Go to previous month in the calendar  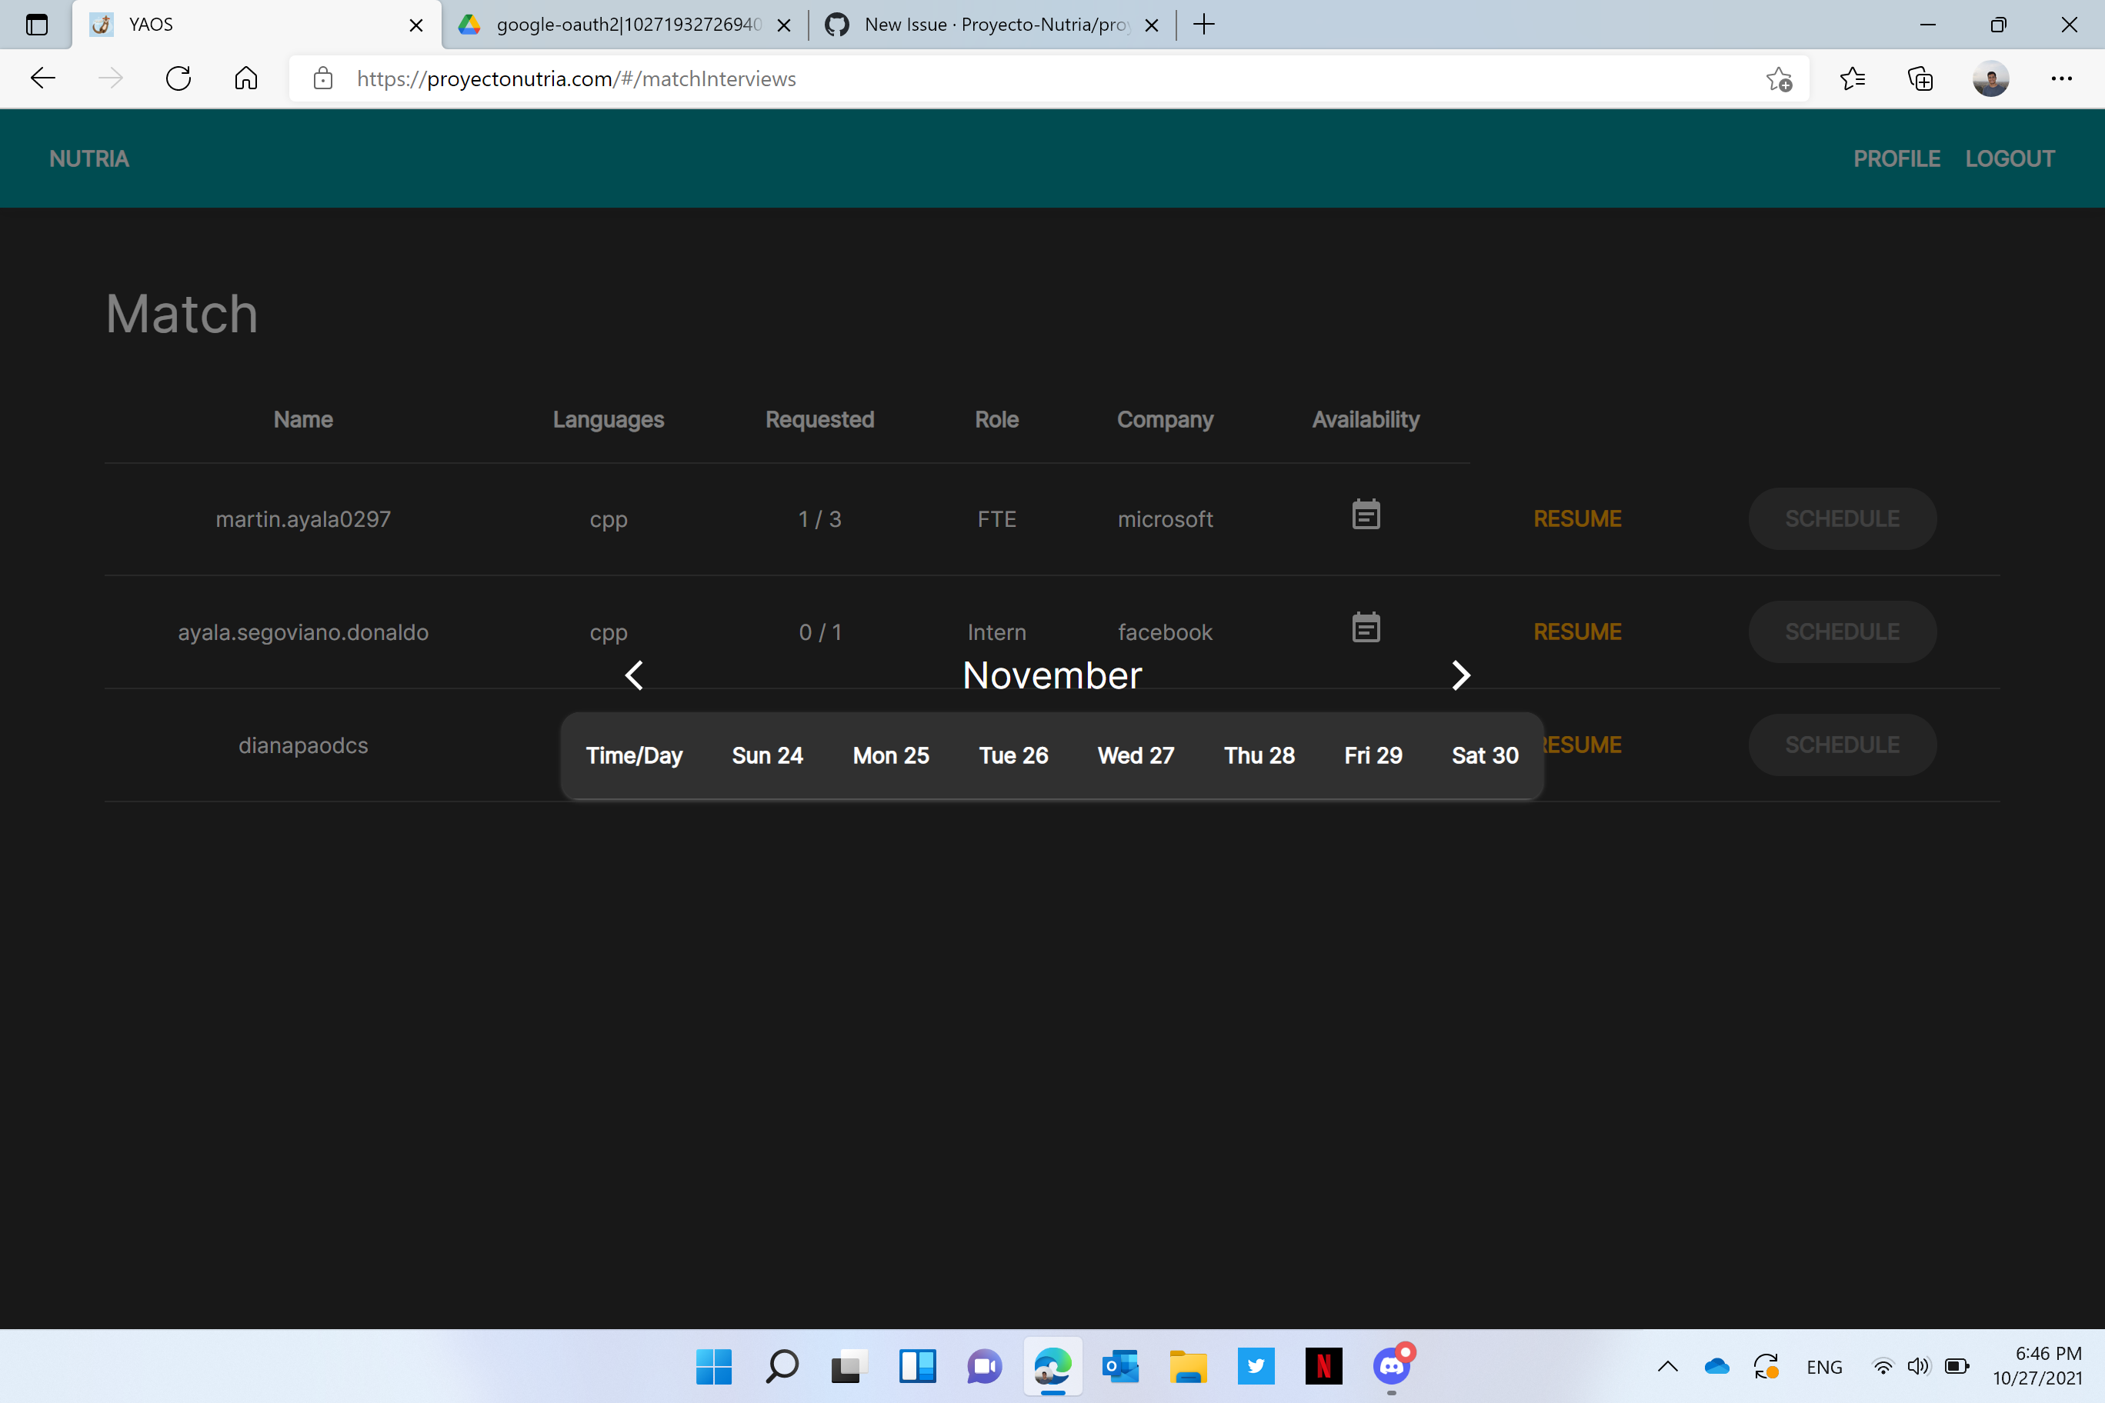635,675
